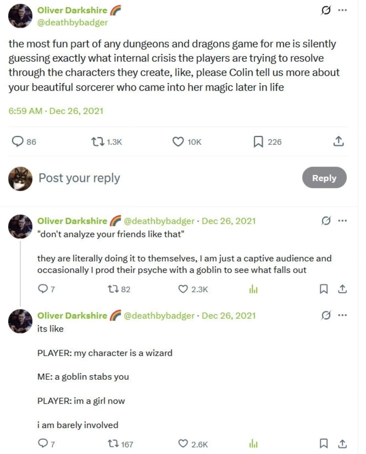Bookmark the "don't analyze your friends" reply
This screenshot has height=454, width=366.
[324, 289]
